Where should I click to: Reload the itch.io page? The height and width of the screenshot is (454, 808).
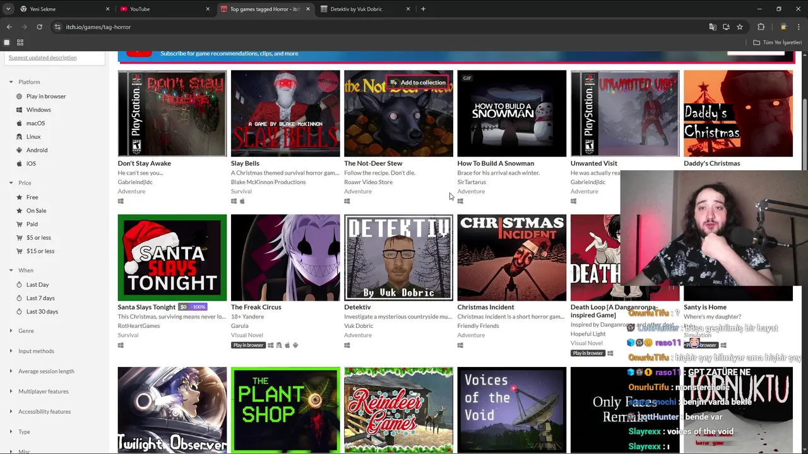(39, 27)
